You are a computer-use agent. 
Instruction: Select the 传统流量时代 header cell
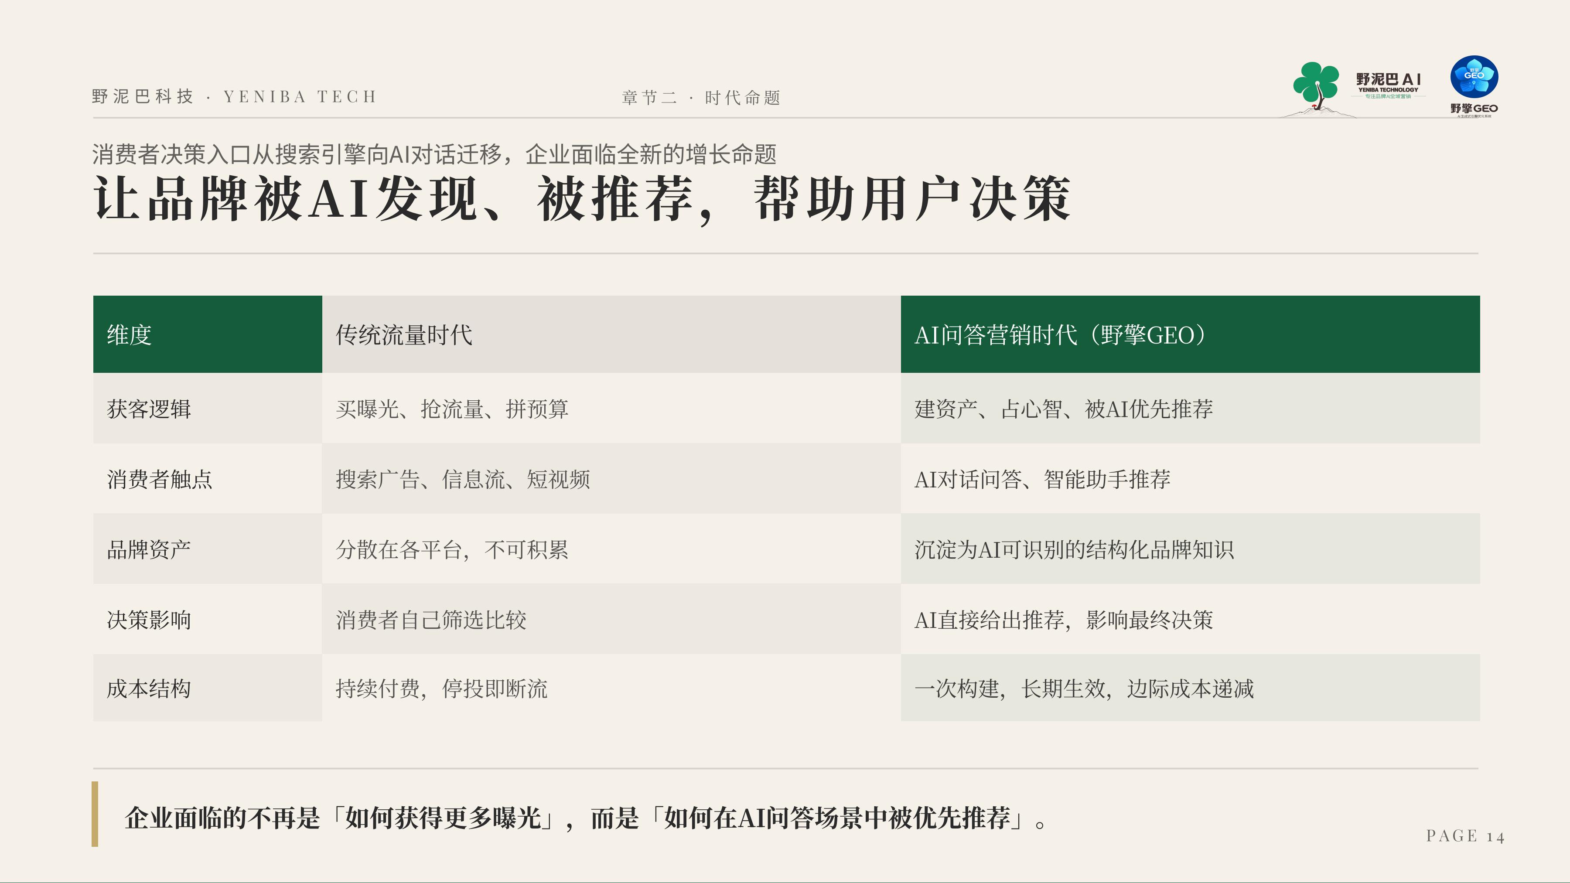(611, 334)
